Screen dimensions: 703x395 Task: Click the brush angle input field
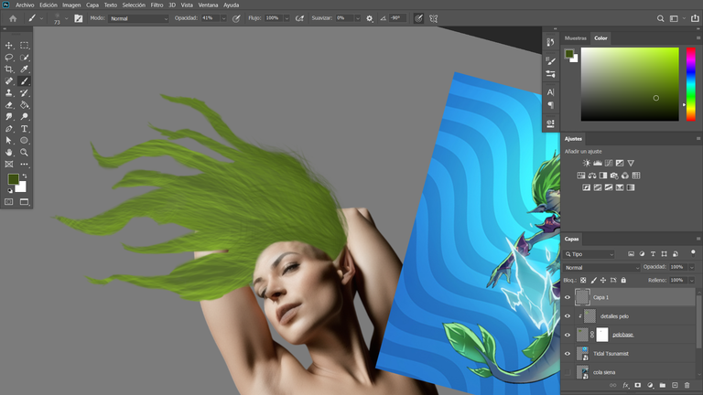pyautogui.click(x=397, y=18)
